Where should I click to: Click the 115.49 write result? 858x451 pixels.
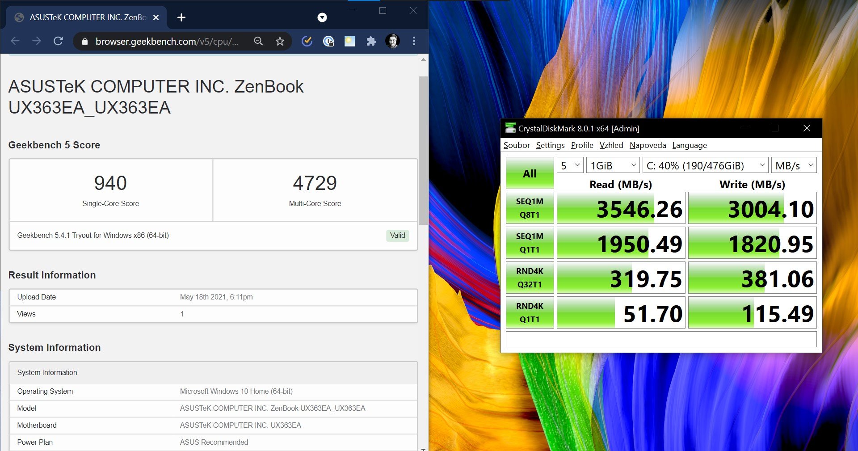pos(752,313)
